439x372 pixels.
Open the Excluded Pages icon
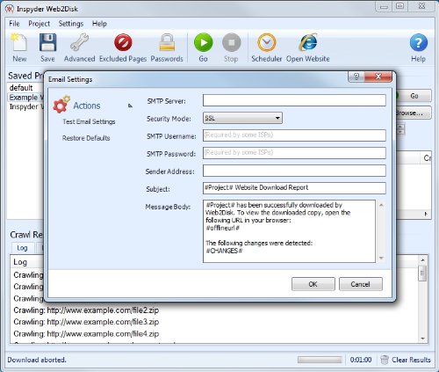pos(123,43)
